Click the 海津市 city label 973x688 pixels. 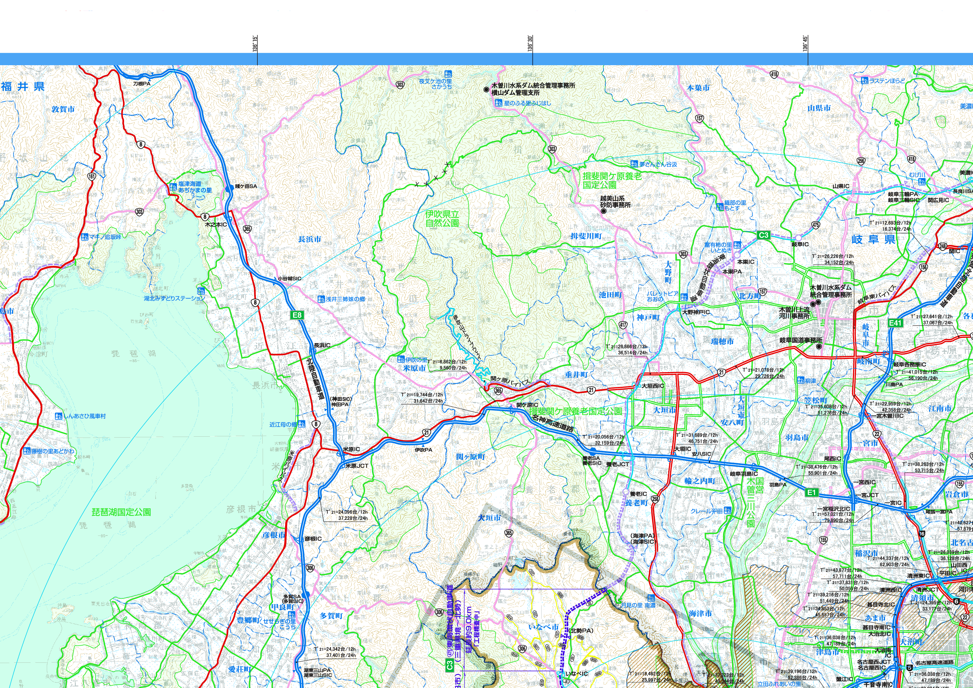(x=701, y=613)
